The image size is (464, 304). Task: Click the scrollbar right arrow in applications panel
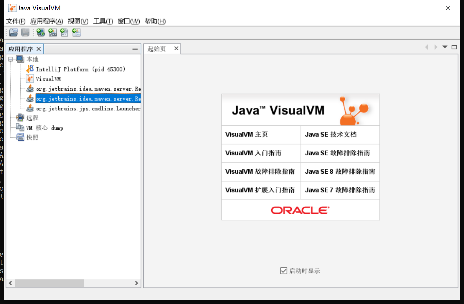coord(136,283)
